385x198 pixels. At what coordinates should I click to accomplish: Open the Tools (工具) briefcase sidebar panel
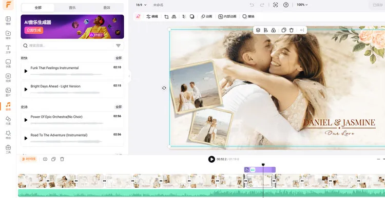click(8, 149)
